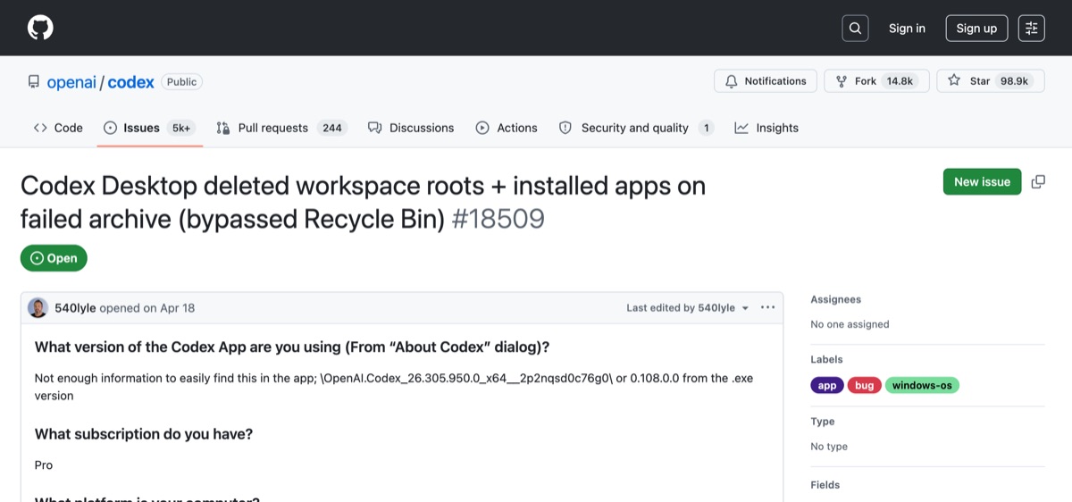Click the Open status badge
The width and height of the screenshot is (1072, 502).
54,258
